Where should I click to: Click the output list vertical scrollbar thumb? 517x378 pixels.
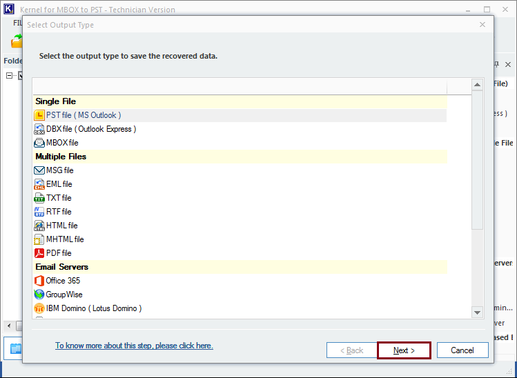[477, 160]
